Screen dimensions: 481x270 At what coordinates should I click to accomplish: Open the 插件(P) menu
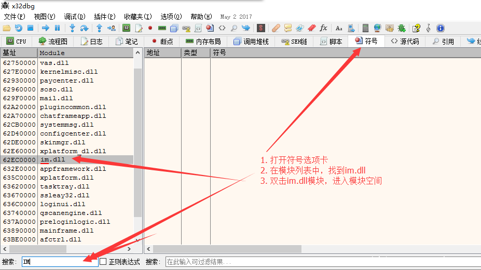coord(105,17)
